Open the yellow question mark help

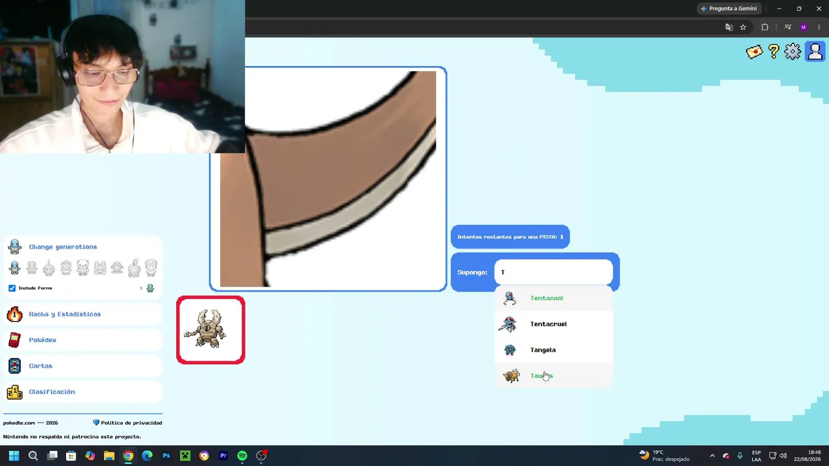[x=774, y=52]
